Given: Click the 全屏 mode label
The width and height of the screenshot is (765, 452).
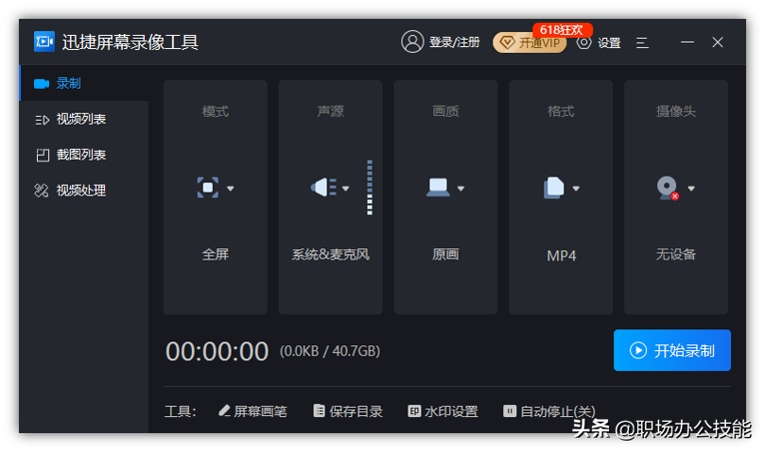Looking at the screenshot, I should (216, 254).
